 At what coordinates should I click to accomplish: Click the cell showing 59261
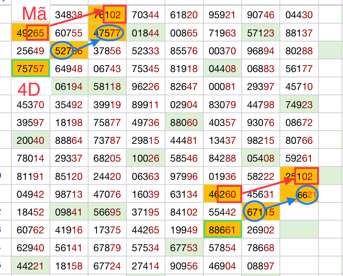click(299, 159)
